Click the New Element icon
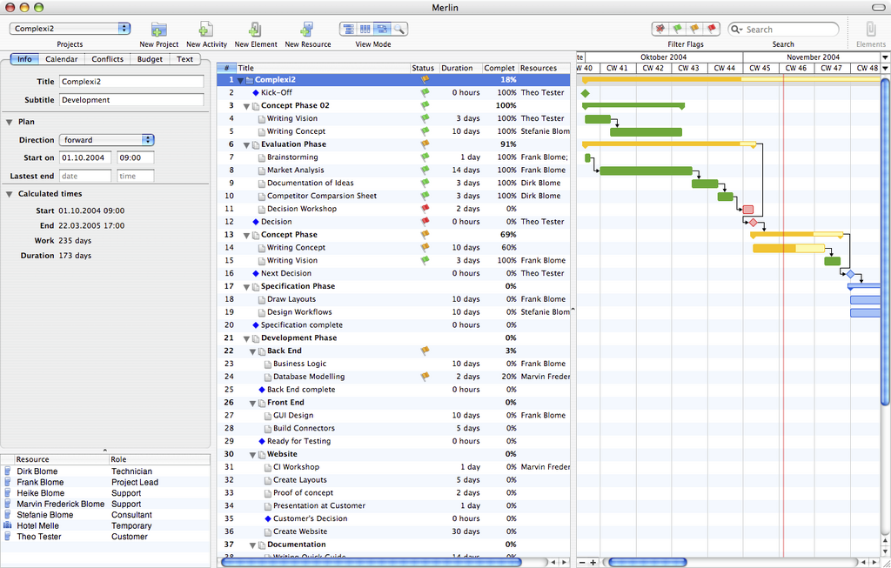 tap(255, 30)
